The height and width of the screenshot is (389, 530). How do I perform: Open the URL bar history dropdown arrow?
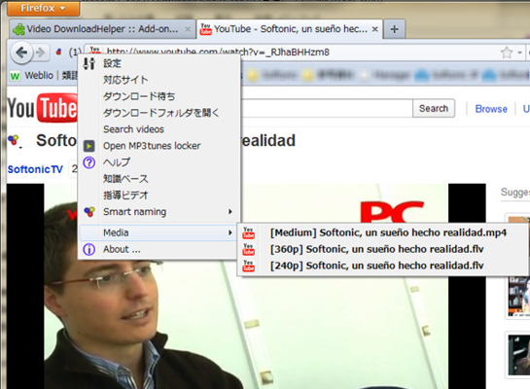(x=520, y=53)
